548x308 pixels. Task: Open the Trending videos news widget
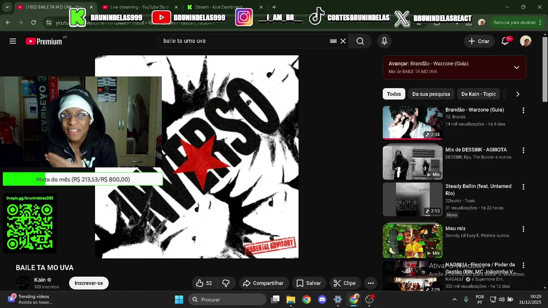click(31, 299)
